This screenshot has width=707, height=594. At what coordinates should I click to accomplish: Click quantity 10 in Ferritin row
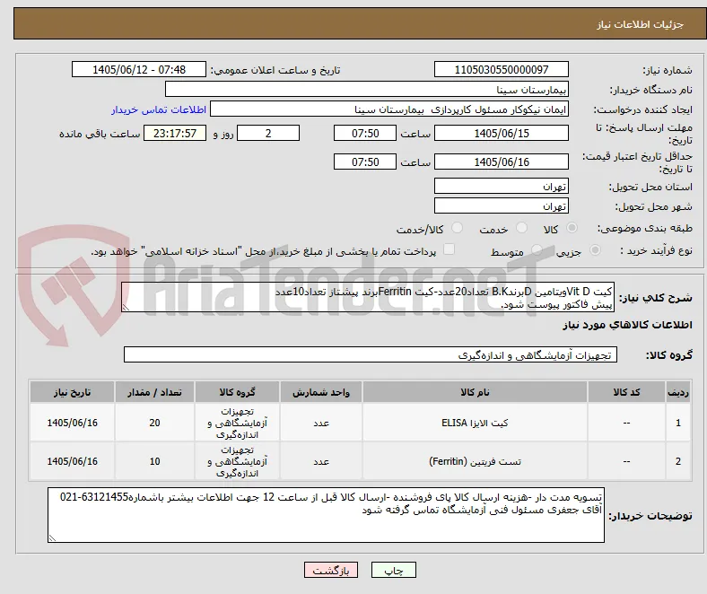pos(154,461)
